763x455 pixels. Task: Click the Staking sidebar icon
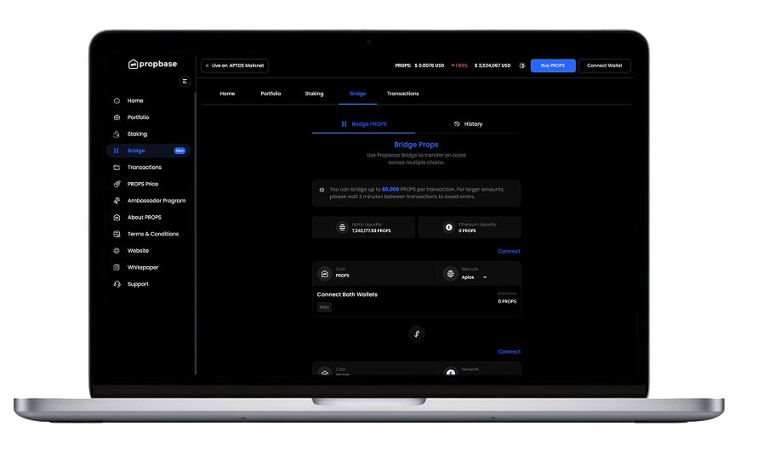click(117, 134)
